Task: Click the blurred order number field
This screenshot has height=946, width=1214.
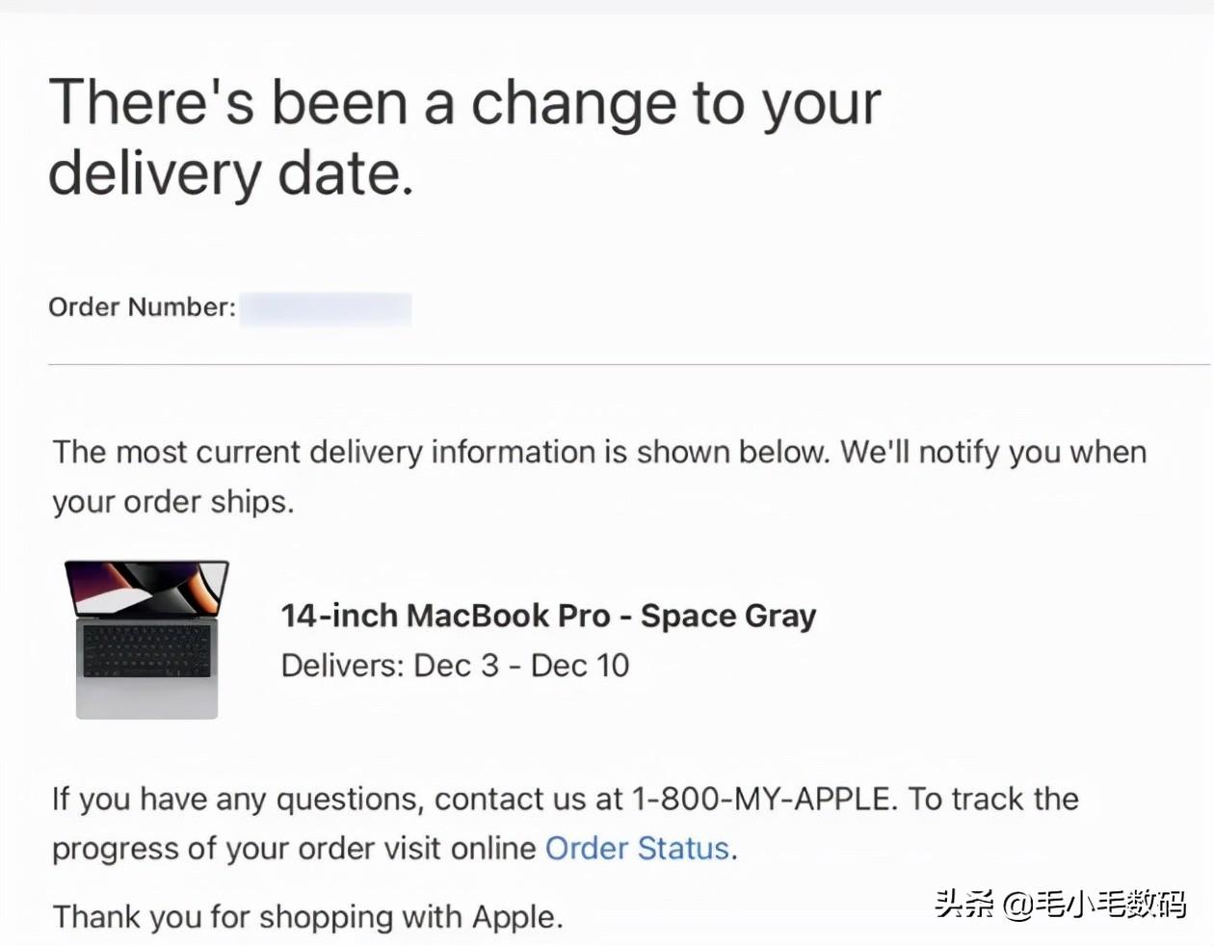Action: coord(326,309)
